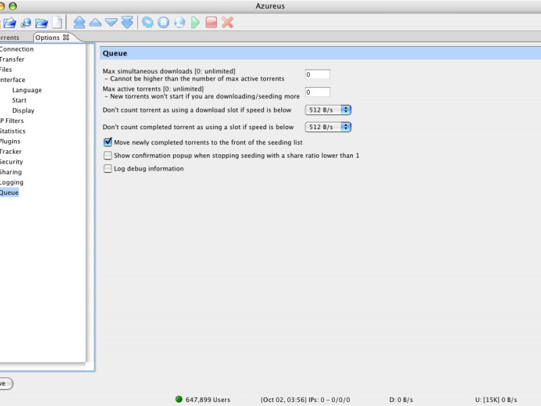This screenshot has height=406, width=541.
Task: Switch to the Options tab
Action: tap(47, 37)
